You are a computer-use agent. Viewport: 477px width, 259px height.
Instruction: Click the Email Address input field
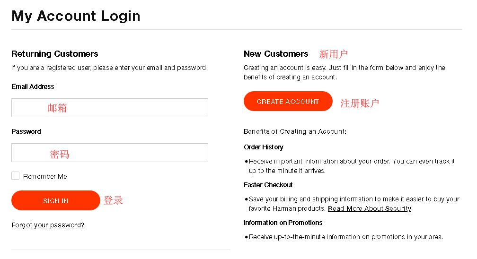tap(109, 108)
